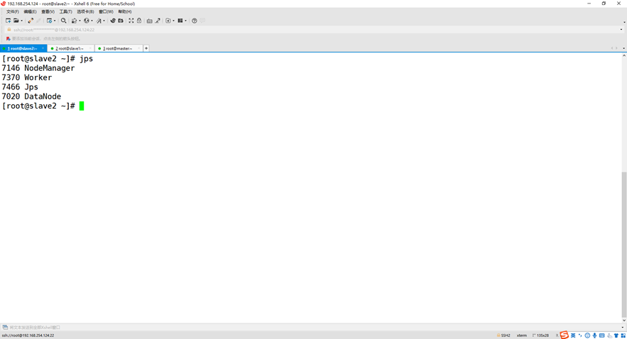Click the Key Mapping keyboard icon
This screenshot has height=339, width=627.
tap(149, 21)
